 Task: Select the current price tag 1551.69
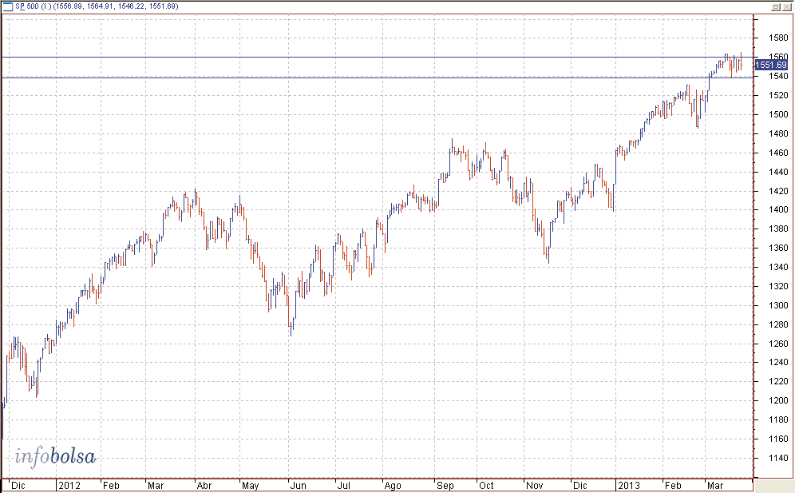(x=771, y=65)
